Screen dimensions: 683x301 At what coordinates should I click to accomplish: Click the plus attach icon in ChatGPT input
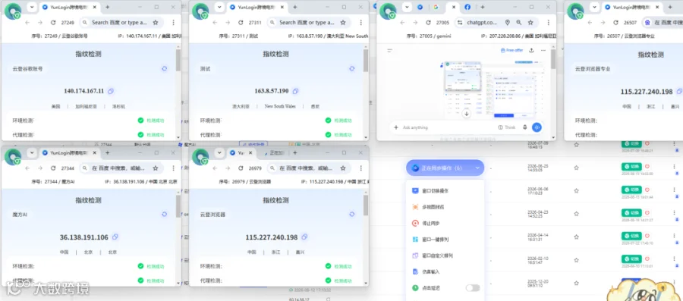point(396,127)
